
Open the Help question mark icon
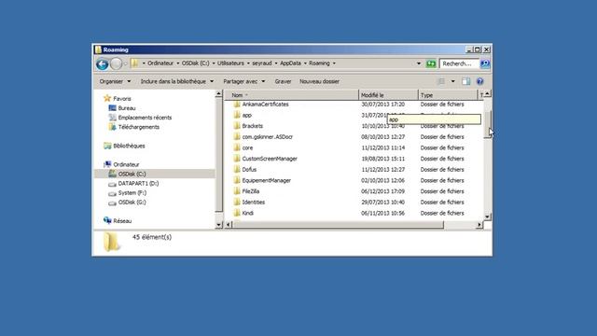coord(479,81)
